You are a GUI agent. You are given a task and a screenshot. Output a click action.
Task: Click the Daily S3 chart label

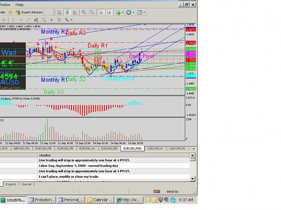pos(54,92)
